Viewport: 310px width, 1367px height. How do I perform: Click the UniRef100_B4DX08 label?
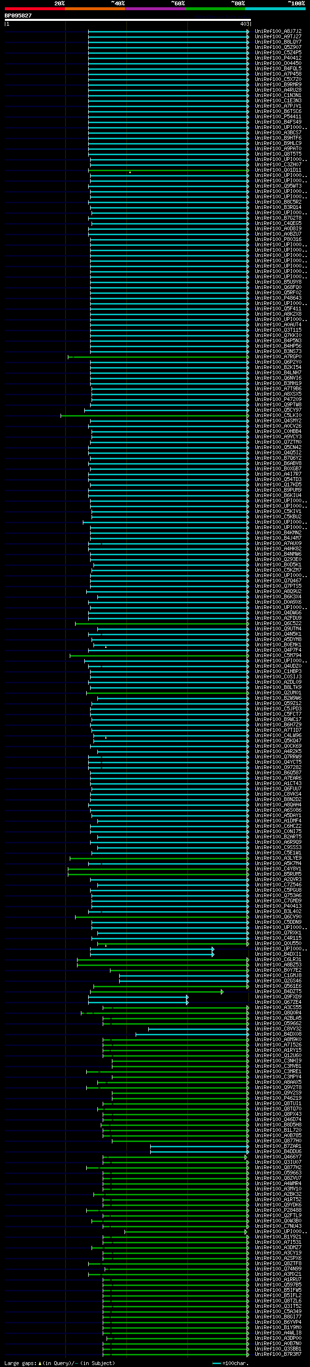coord(278,1034)
